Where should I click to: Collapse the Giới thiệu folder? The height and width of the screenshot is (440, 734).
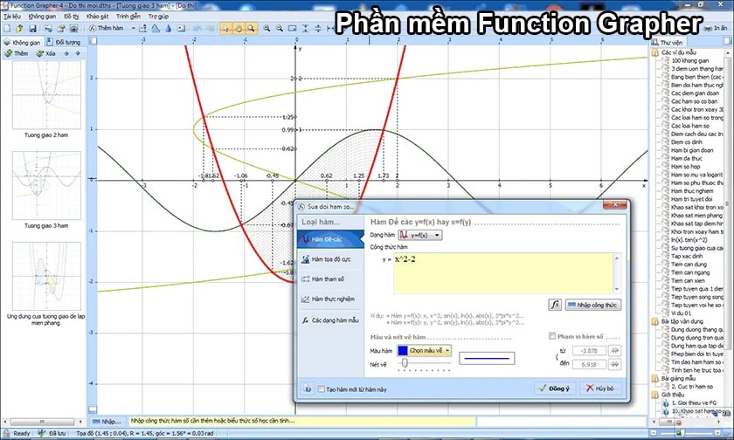pos(654,395)
